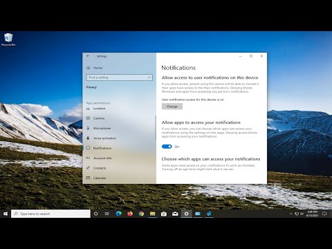The height and width of the screenshot is (249, 332).
Task: Click the Privacy section label in the sidebar
Action: click(91, 87)
